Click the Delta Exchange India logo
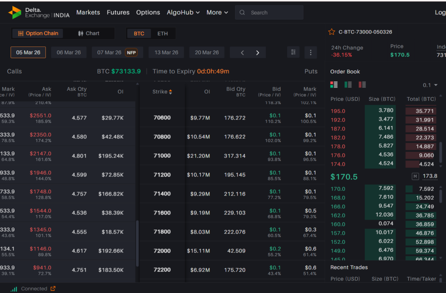The height and width of the screenshot is (293, 446). pyautogui.click(x=39, y=13)
